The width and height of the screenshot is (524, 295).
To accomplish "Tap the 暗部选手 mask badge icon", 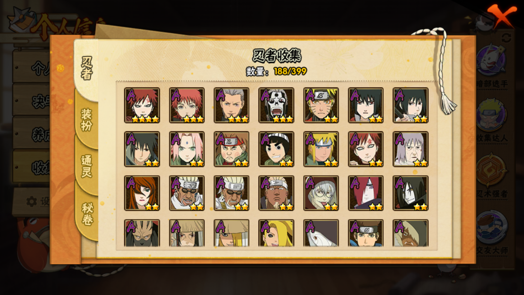I will coord(492,61).
